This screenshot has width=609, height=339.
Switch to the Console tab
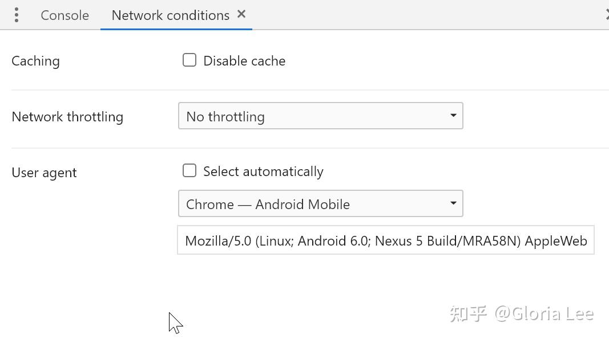(64, 15)
